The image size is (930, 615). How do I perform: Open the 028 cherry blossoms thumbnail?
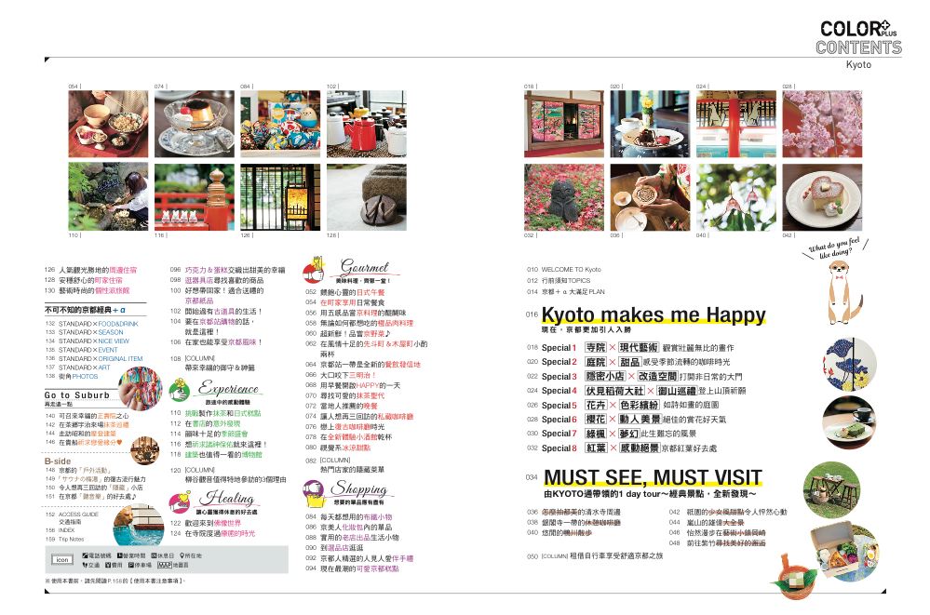822,124
